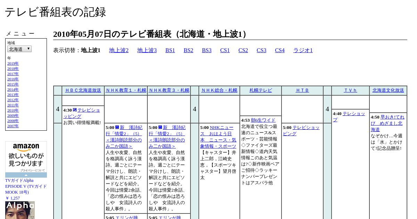Select year 2014年 in menu

[13, 90]
